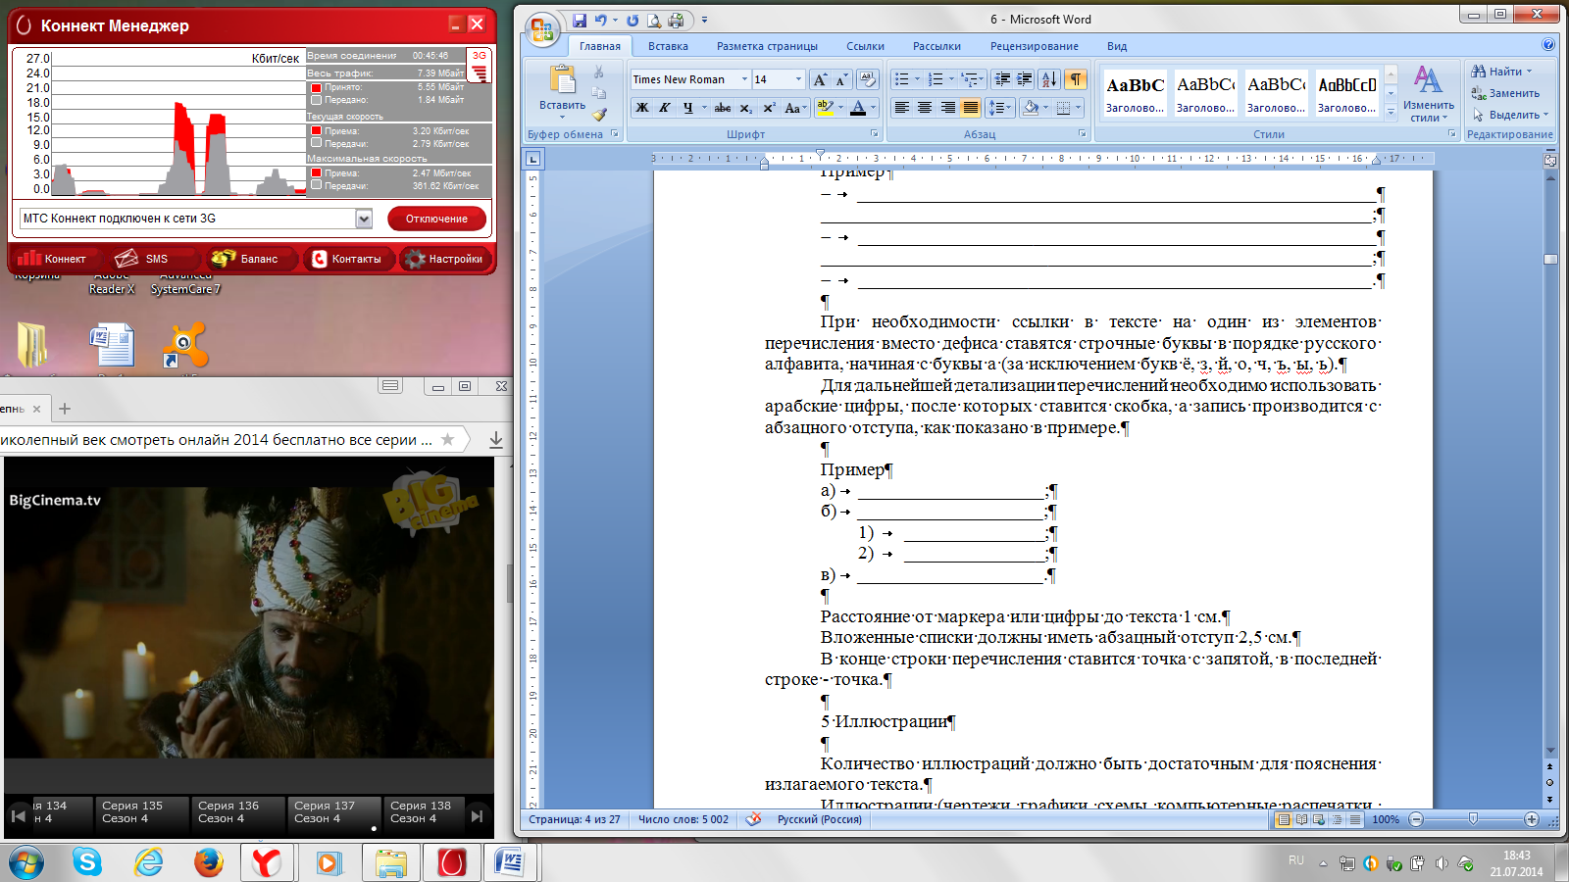The height and width of the screenshot is (882, 1569).
Task: Toggle the Принято legend checkbox
Action: [x=317, y=87]
